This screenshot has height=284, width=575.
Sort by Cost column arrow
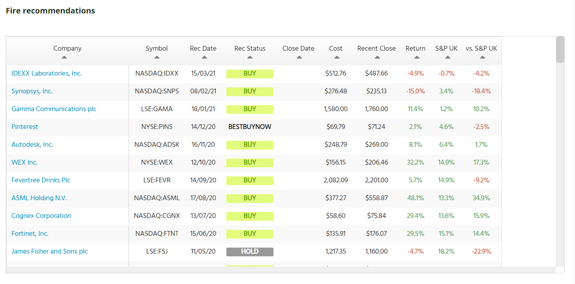337,57
